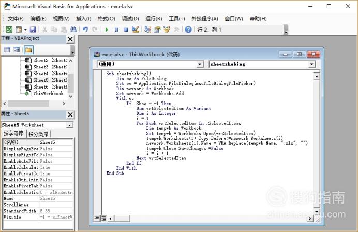Stop execution with the Reset icon
Viewport: 358px width, 232px height.
(126, 30)
